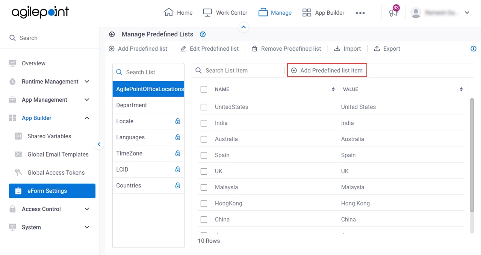Click Remove Predefined list button
The height and width of the screenshot is (255, 481).
click(286, 49)
